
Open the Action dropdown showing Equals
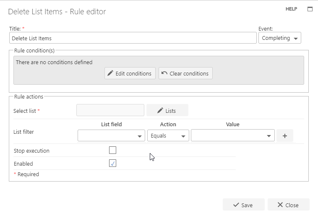pos(168,135)
